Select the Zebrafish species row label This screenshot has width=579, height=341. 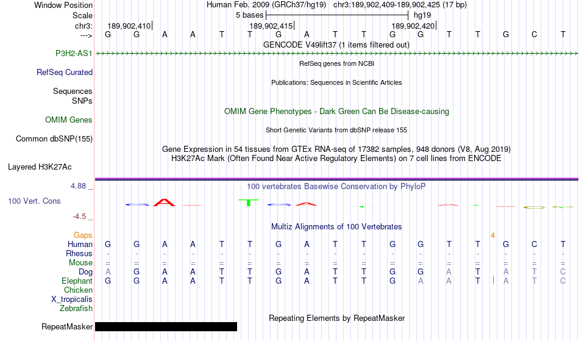pyautogui.click(x=76, y=308)
